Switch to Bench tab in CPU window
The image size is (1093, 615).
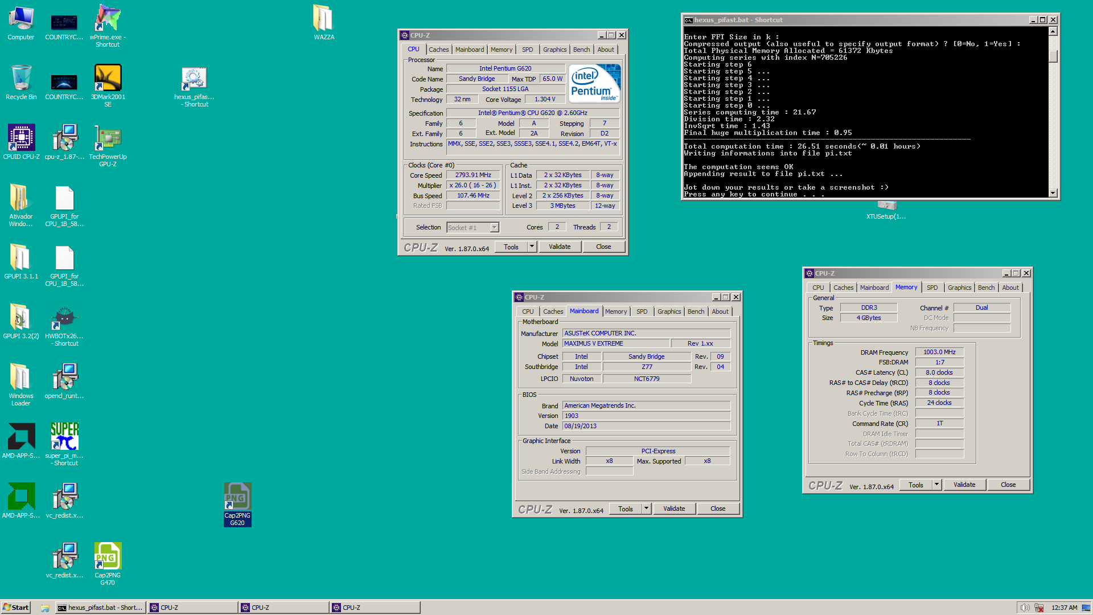coord(581,50)
